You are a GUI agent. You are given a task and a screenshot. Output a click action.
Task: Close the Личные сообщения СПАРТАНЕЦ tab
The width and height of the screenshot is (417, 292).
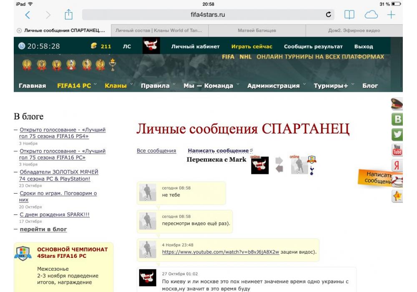click(x=19, y=30)
